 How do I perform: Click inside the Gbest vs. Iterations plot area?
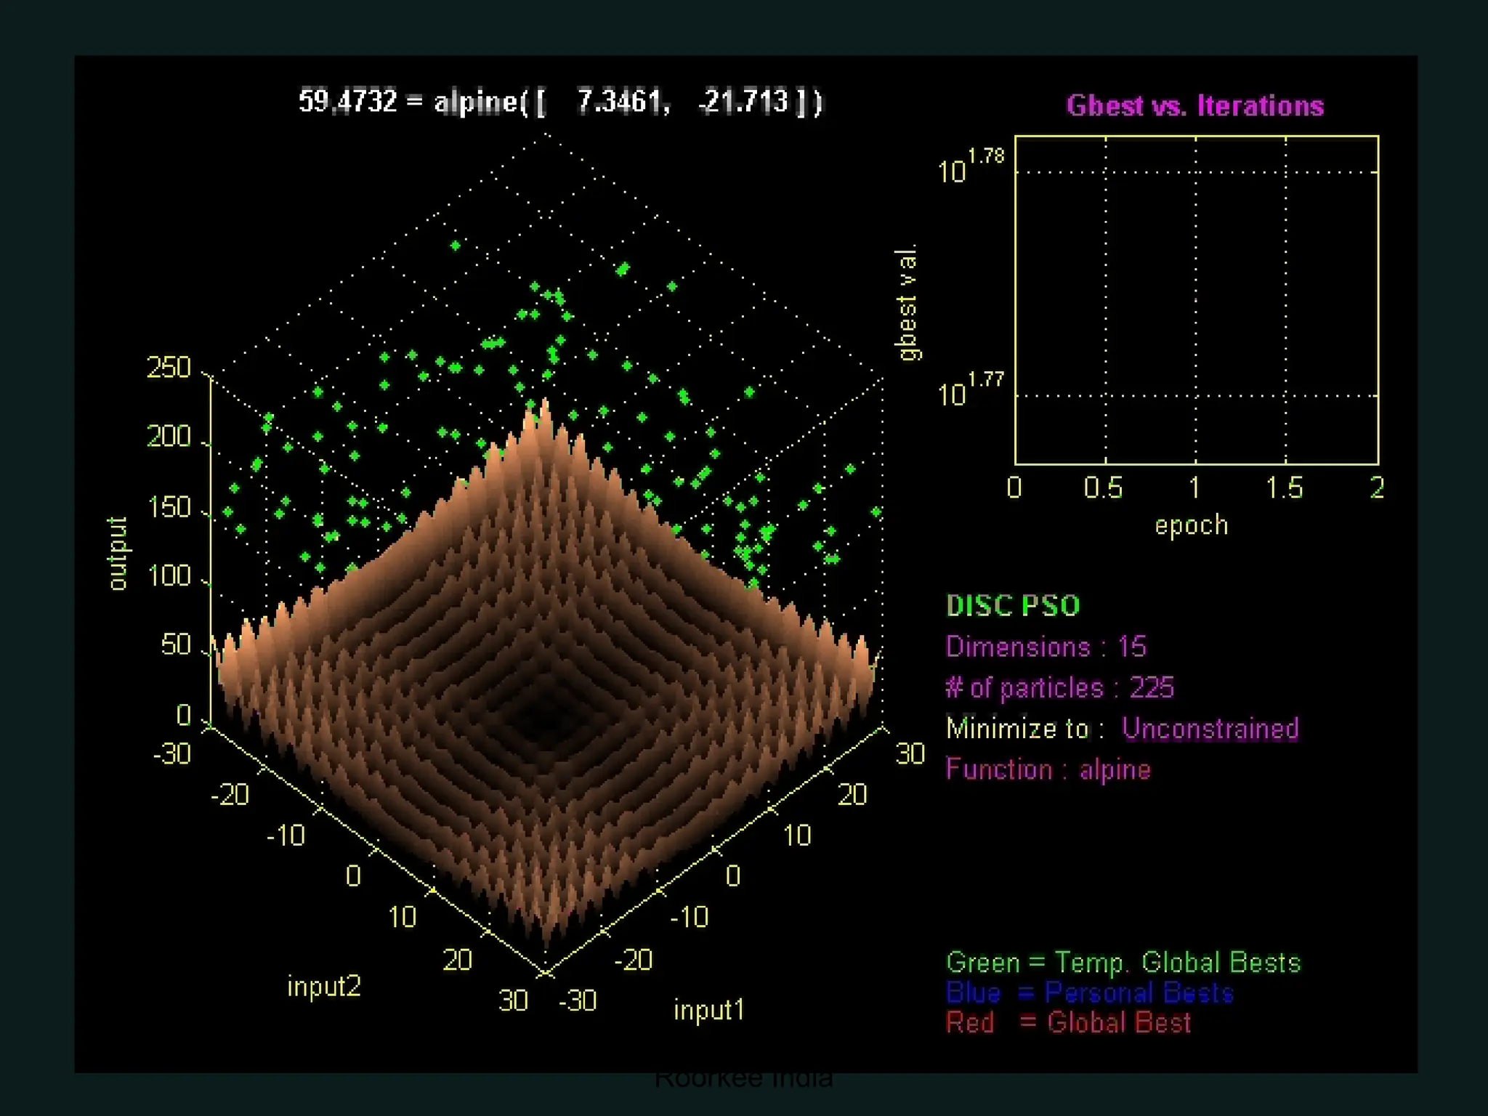tap(1196, 299)
